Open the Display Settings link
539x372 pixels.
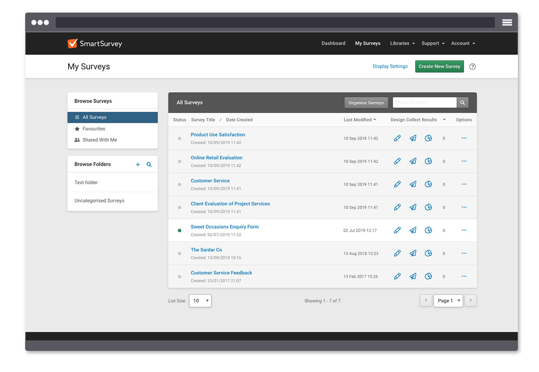click(390, 66)
